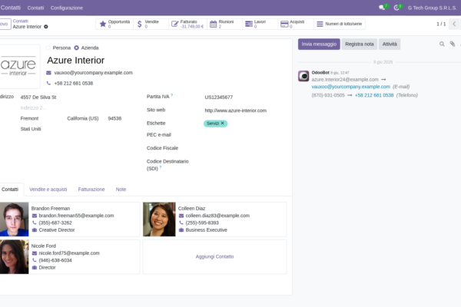
Task: Open Colleen Diaz contact card
Action: click(x=214, y=220)
